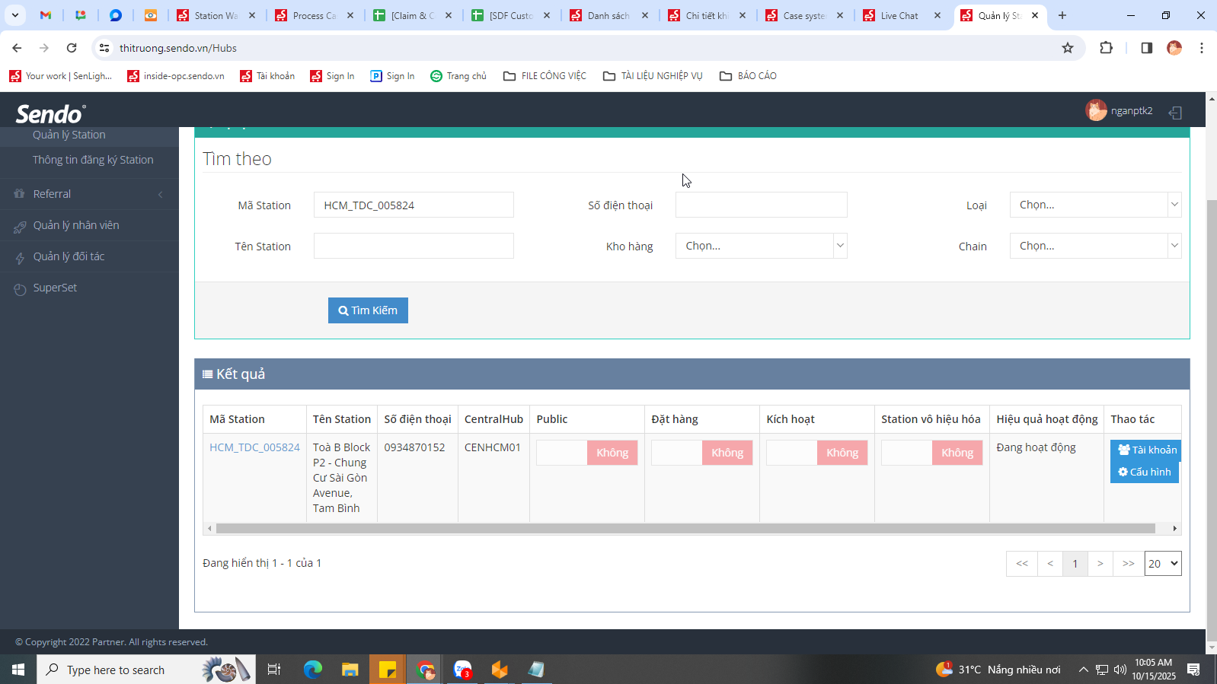Open File Explorer from the taskbar

click(350, 670)
